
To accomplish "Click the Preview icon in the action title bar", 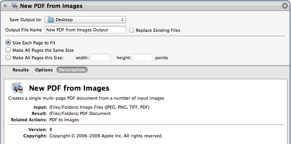I will 14,6.
